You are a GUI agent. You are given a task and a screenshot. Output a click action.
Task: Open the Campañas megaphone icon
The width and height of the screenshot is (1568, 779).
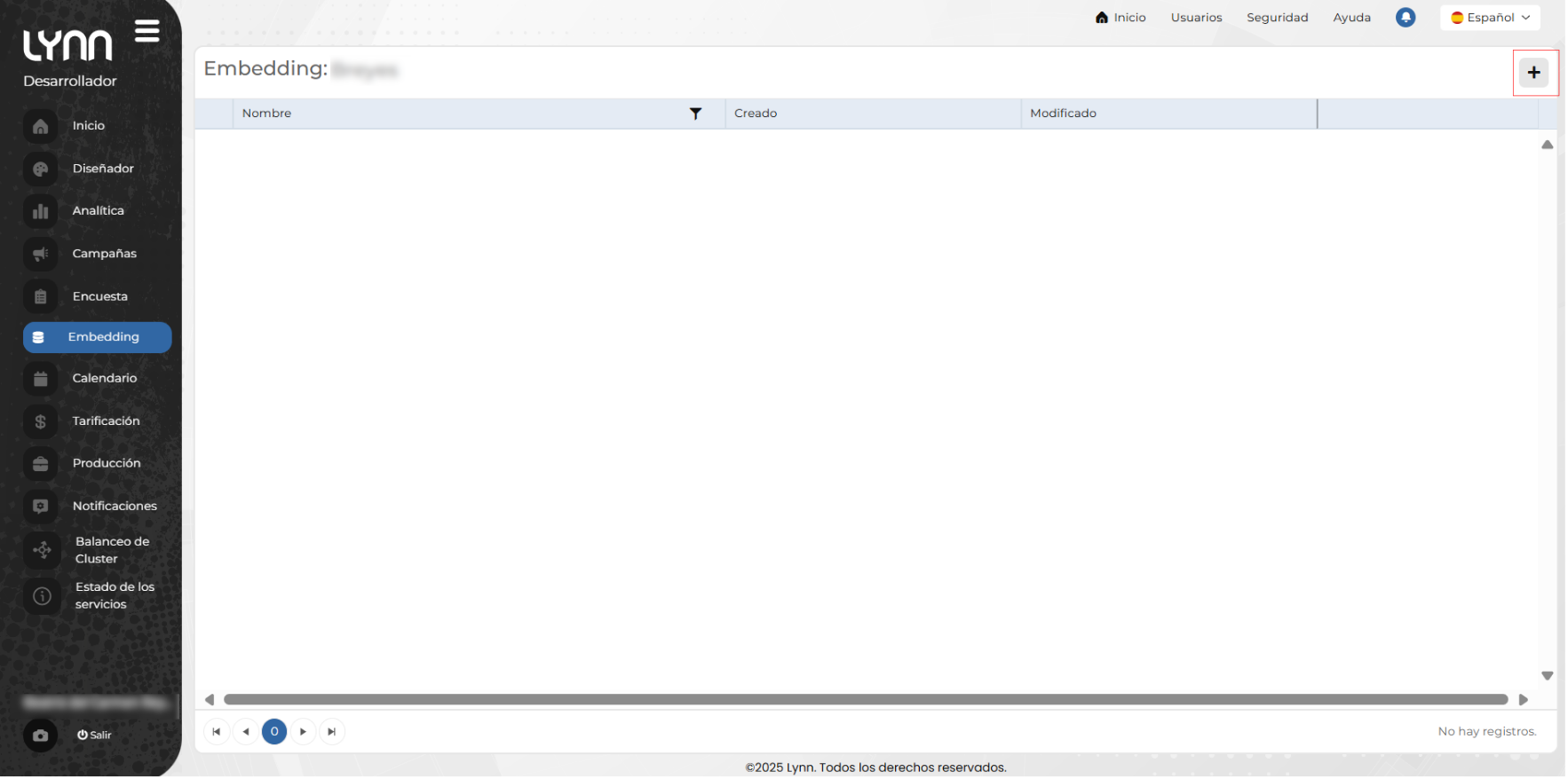pyautogui.click(x=41, y=254)
